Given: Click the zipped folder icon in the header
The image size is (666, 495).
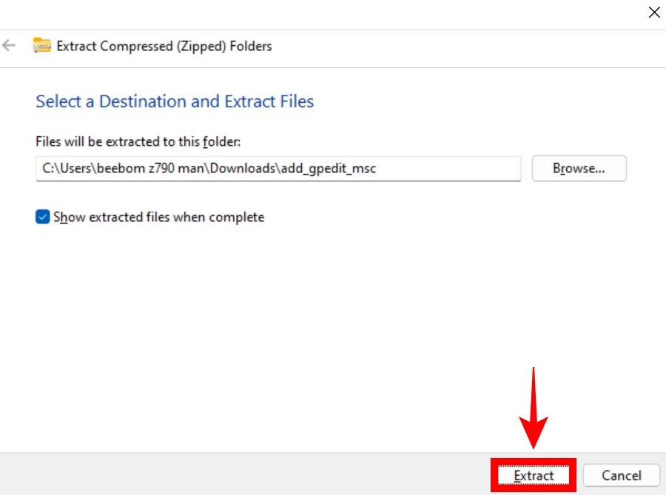Looking at the screenshot, I should [42, 46].
